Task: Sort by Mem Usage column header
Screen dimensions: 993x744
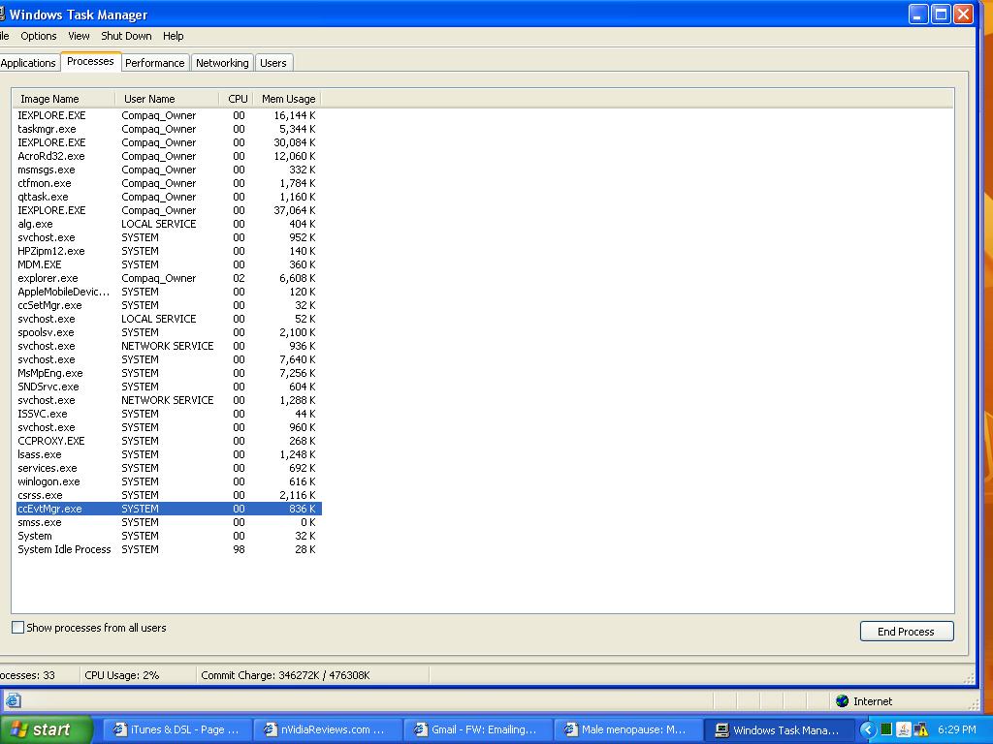Action: tap(287, 99)
